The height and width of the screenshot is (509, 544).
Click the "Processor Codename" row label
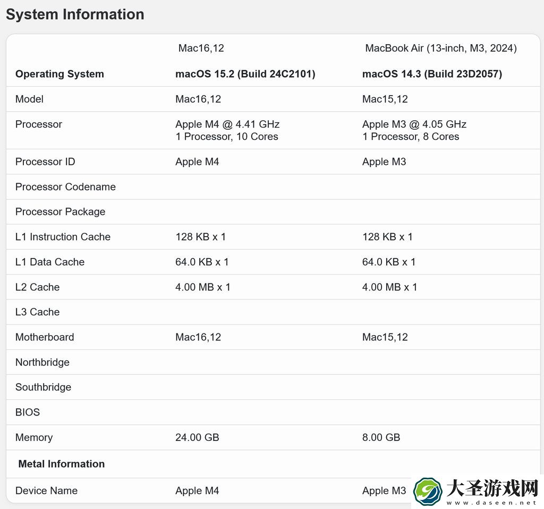[x=65, y=187]
